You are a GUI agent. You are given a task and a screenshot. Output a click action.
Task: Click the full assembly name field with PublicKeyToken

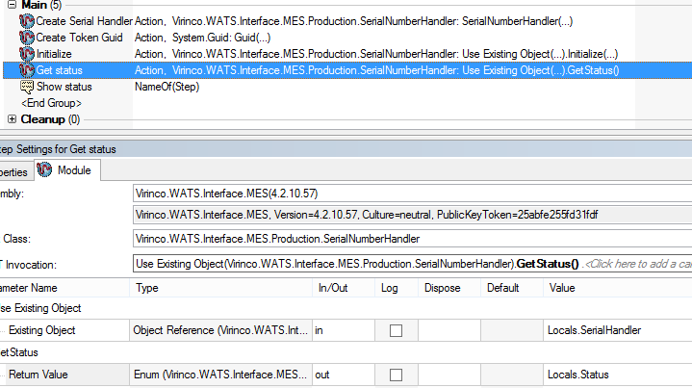(x=412, y=215)
